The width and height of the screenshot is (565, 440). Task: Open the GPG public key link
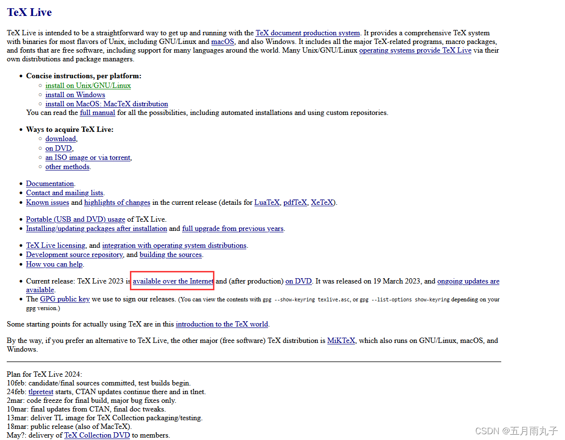point(65,299)
